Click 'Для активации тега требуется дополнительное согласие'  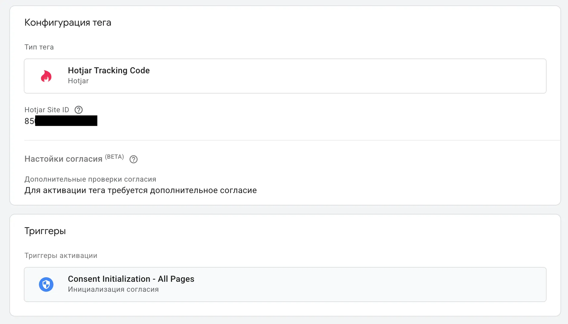(141, 190)
